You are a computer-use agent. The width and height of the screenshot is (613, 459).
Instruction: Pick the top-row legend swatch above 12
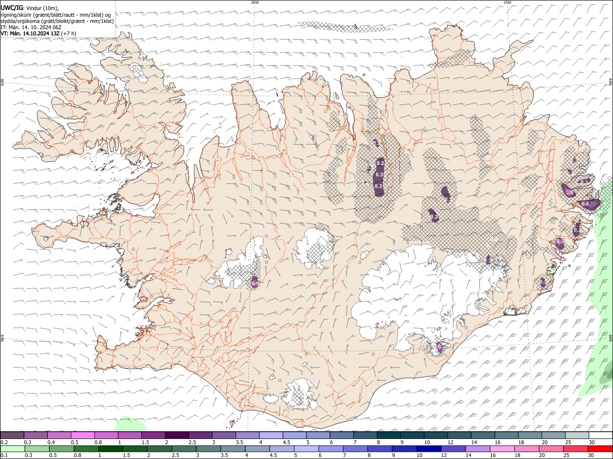click(459, 435)
